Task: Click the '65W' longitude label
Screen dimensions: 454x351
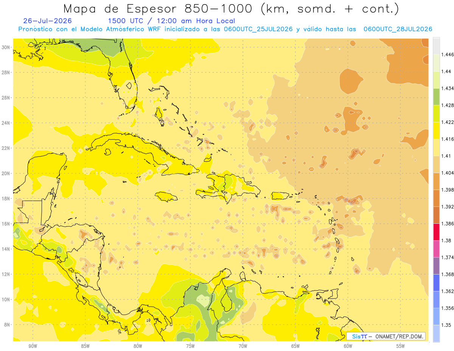Action: tap(295, 346)
